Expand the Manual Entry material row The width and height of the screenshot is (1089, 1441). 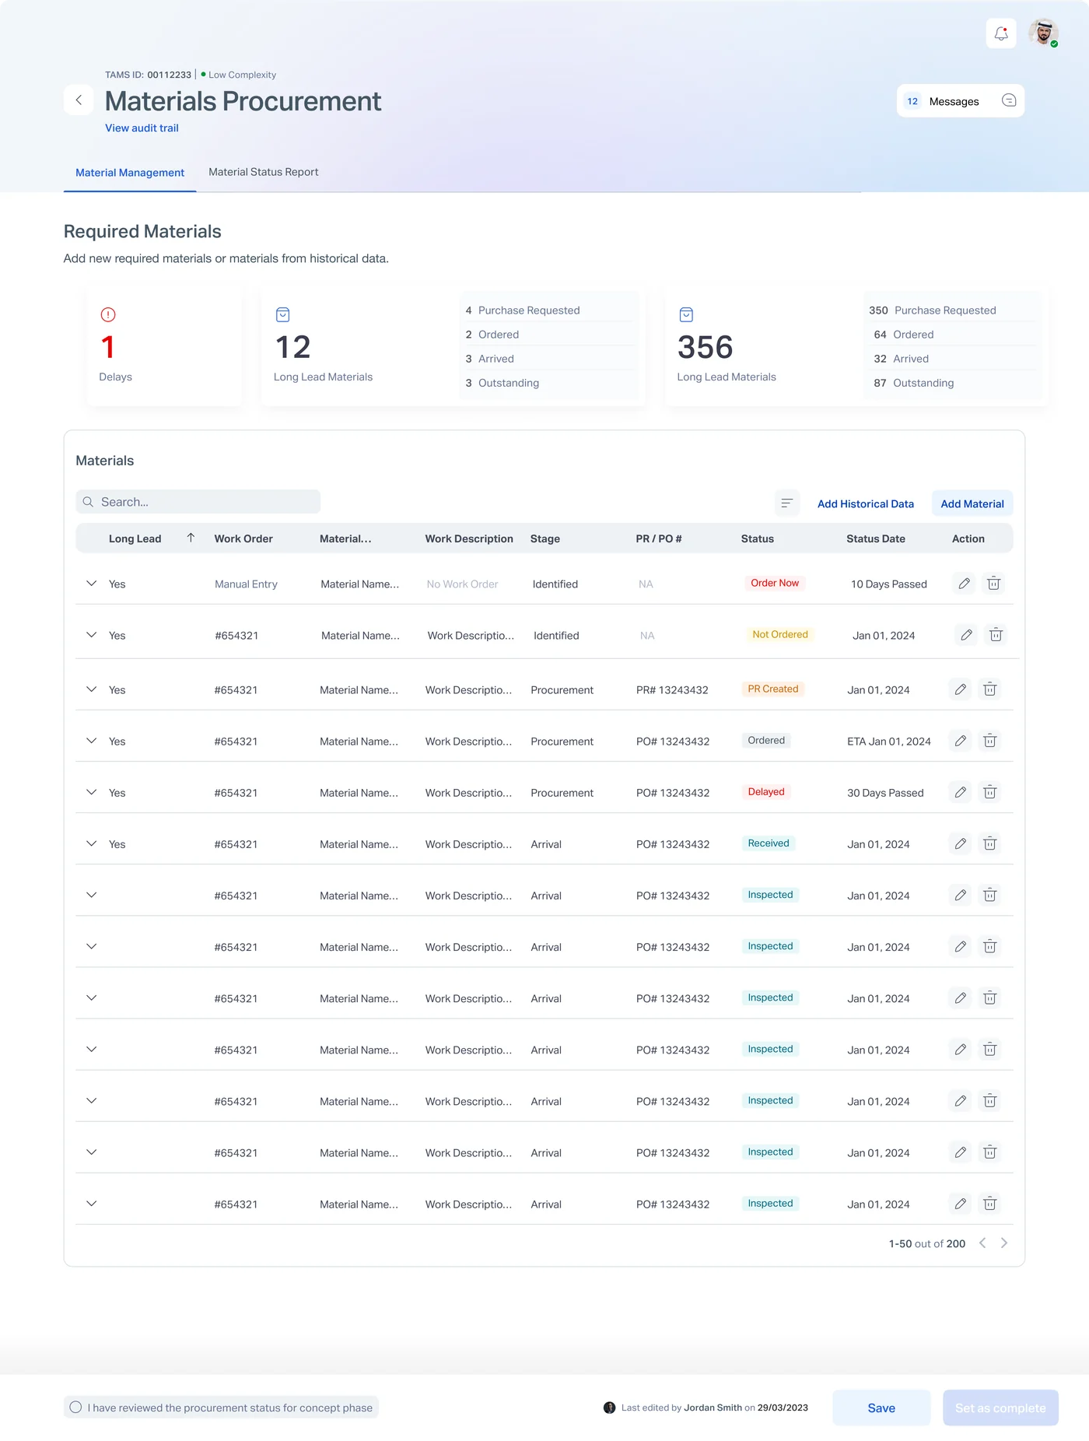(x=92, y=584)
